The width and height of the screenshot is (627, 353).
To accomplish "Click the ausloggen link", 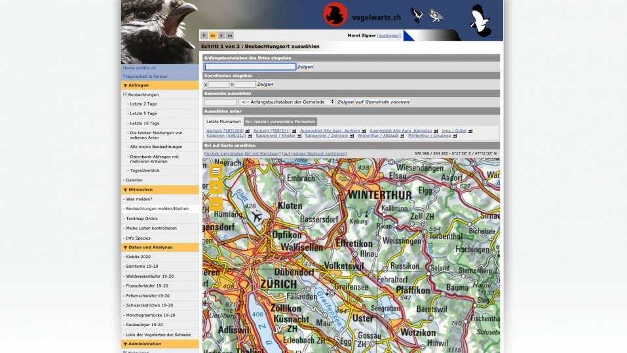I will click(x=389, y=35).
